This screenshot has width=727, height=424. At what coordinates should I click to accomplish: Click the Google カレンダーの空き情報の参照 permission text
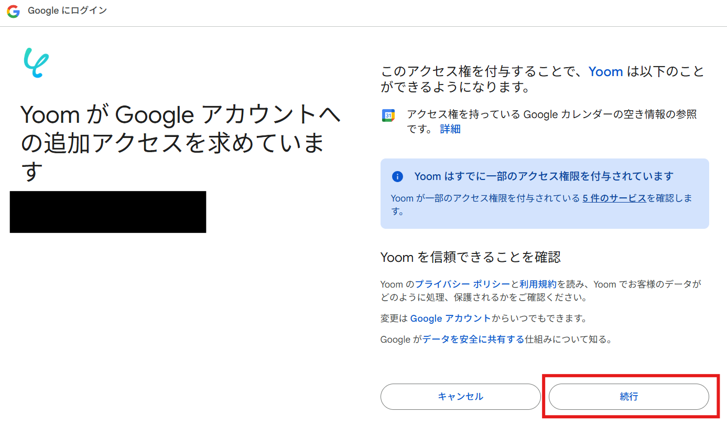point(551,115)
